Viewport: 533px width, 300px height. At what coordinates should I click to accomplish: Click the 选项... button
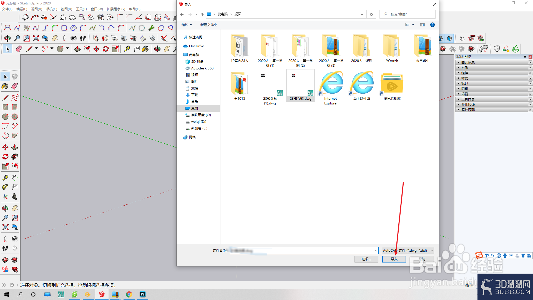tap(366, 259)
